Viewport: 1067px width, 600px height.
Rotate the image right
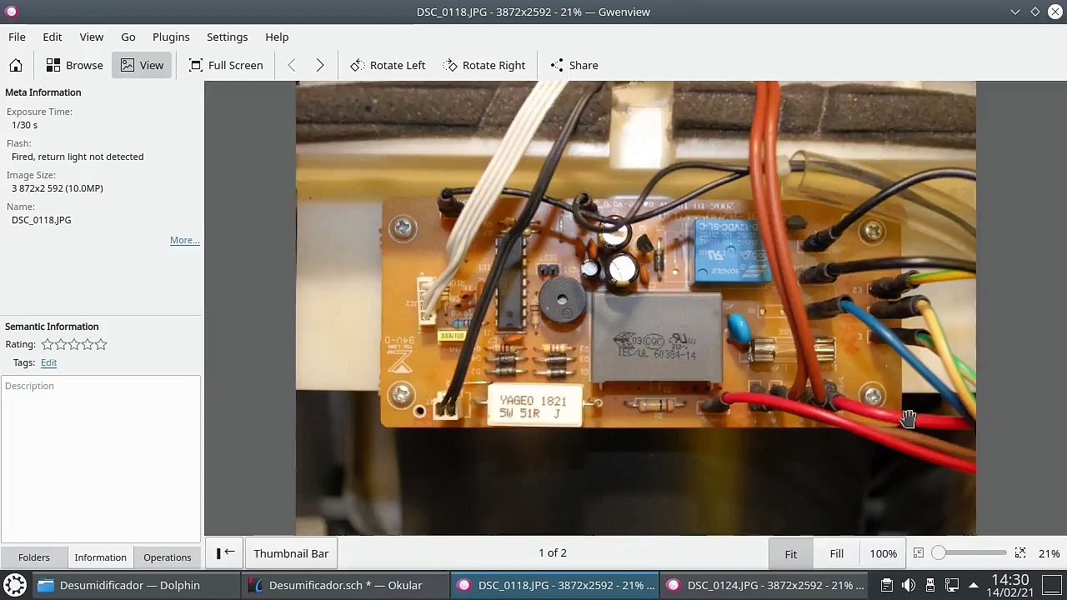(484, 65)
